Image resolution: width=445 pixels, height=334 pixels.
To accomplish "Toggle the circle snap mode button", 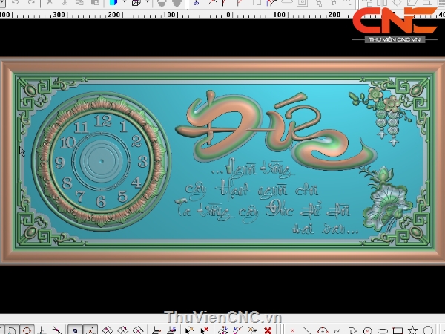I will point(27,330).
